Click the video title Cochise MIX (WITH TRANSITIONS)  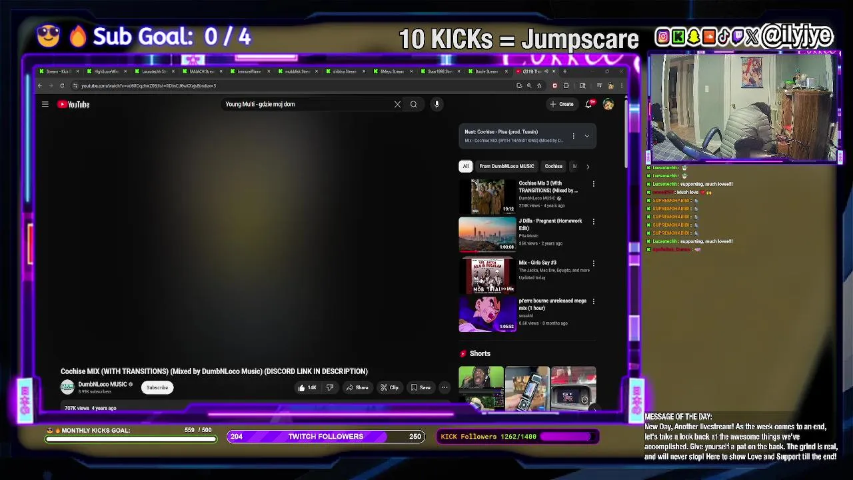click(214, 371)
